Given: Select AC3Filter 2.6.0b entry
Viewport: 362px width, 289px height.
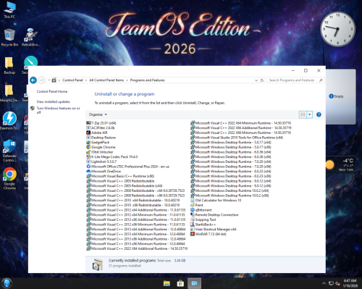Looking at the screenshot, I should 101,128.
